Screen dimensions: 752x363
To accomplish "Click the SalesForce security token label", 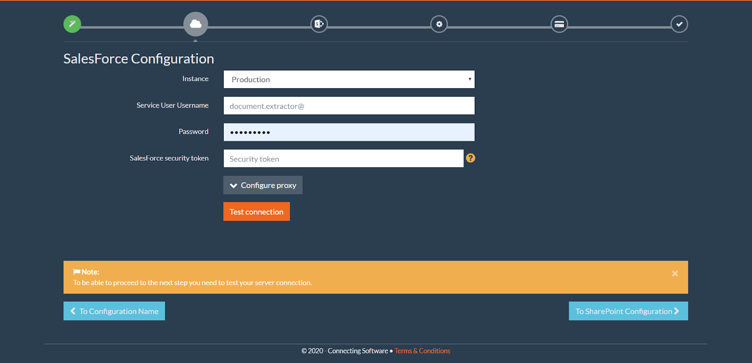I will coord(169,158).
